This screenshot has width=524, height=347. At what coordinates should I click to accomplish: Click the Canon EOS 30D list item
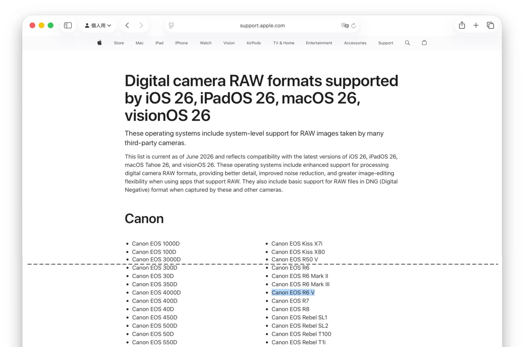pyautogui.click(x=153, y=276)
